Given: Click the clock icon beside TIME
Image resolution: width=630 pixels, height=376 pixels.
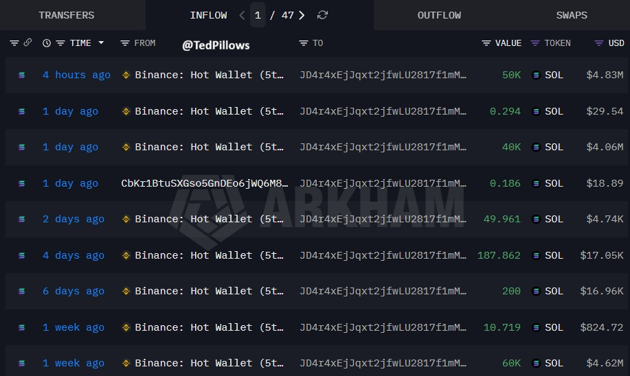Looking at the screenshot, I should [x=47, y=43].
